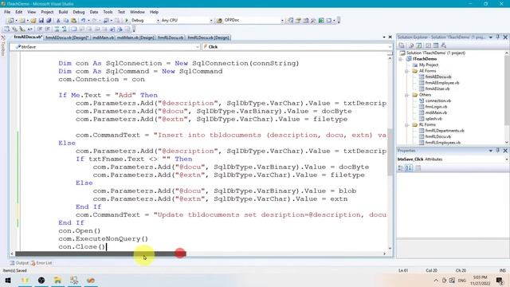
Task: Click the code editor vertical scrollbar thumb
Action: tap(390, 152)
